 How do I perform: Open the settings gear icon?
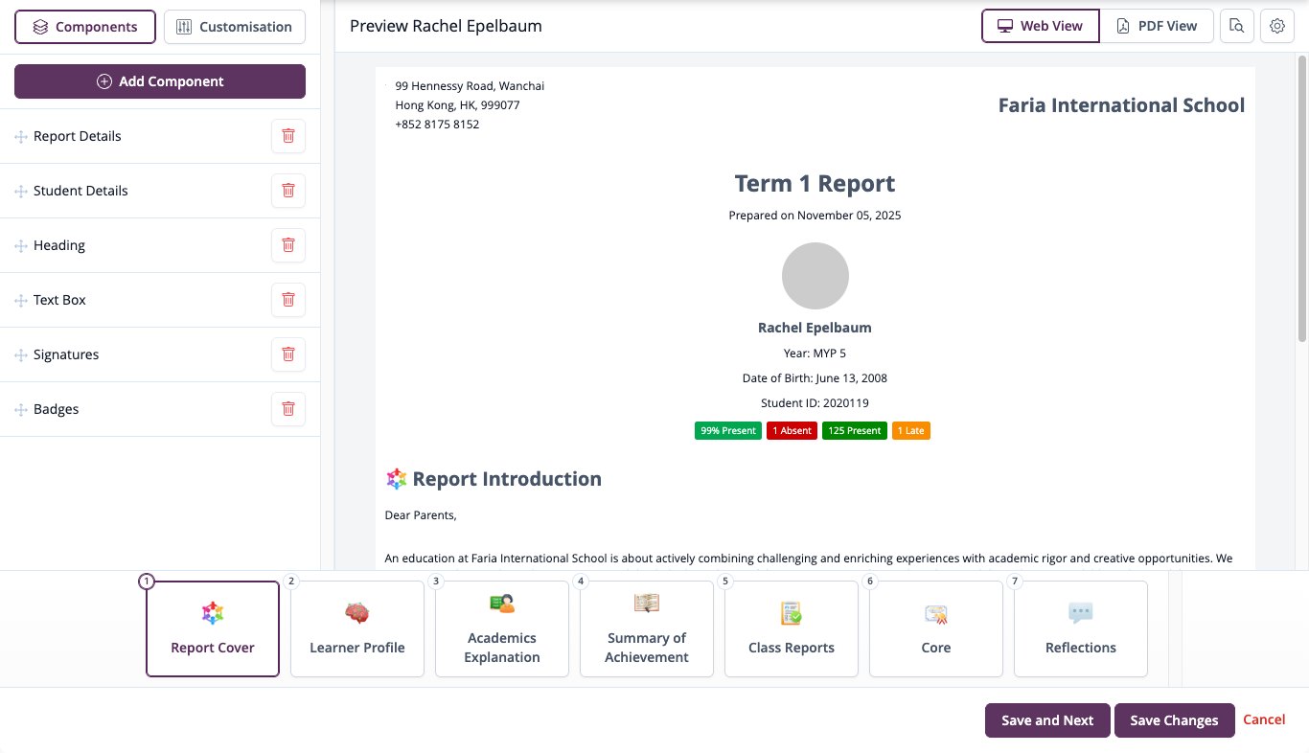[1277, 26]
